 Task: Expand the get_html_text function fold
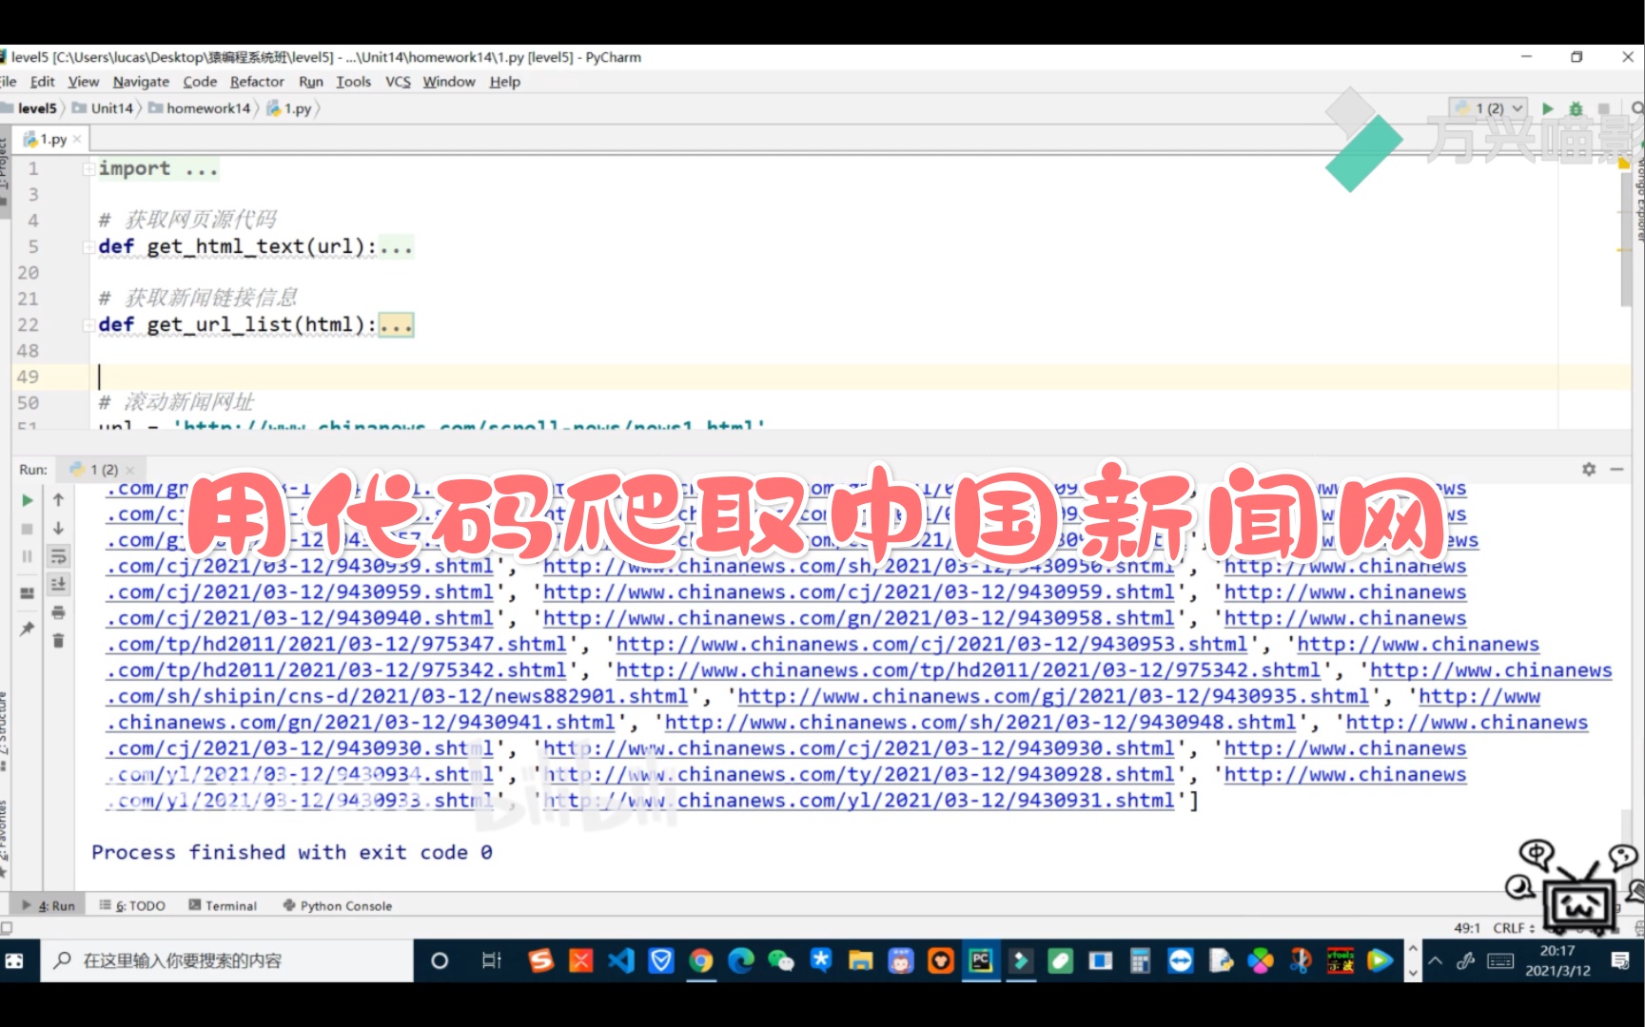(88, 246)
